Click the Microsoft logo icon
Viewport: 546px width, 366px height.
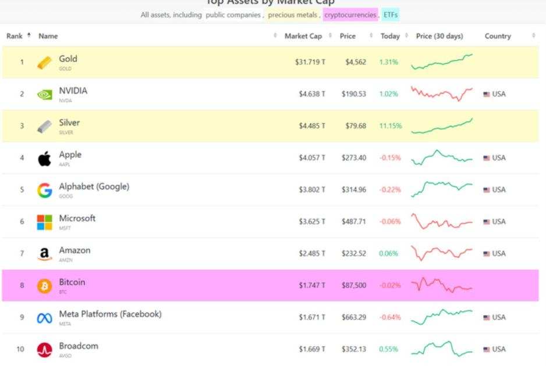click(x=45, y=222)
